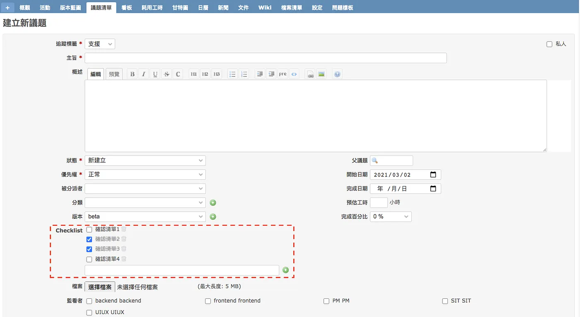Add frontend frontend as a watcher
Image resolution: width=580 pixels, height=317 pixels.
[208, 301]
